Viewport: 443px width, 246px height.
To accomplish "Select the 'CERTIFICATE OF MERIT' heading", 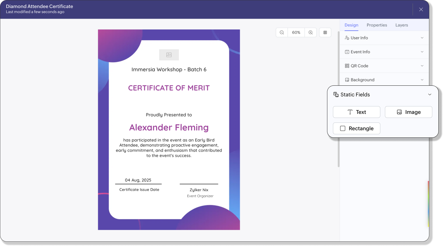I will click(169, 88).
